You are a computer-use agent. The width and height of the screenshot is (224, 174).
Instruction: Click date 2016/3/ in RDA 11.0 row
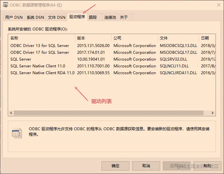(x=208, y=73)
